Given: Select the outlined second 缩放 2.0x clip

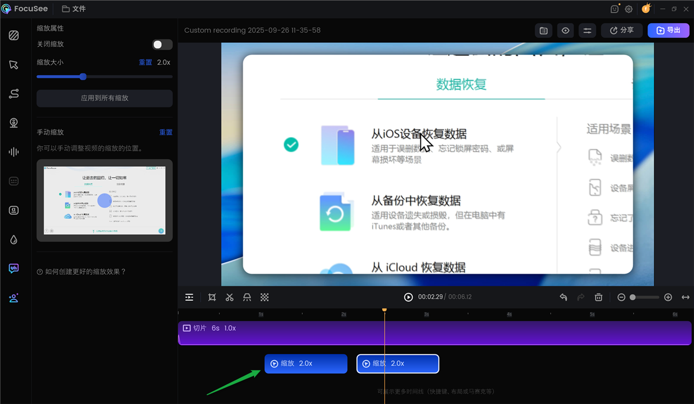Looking at the screenshot, I should pos(398,364).
